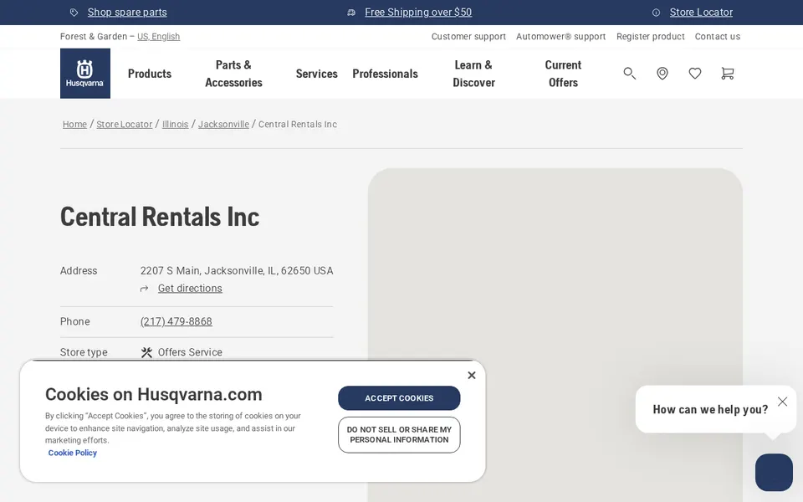Click Do Not Sell or Share My Personal Information
The width and height of the screenshot is (803, 502).
pyautogui.click(x=399, y=435)
